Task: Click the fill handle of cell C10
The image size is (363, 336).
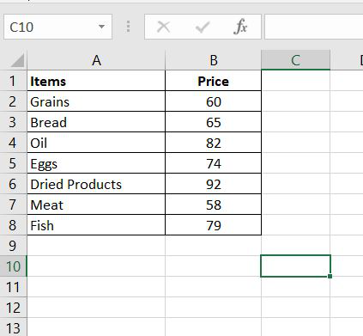Action: [x=330, y=276]
